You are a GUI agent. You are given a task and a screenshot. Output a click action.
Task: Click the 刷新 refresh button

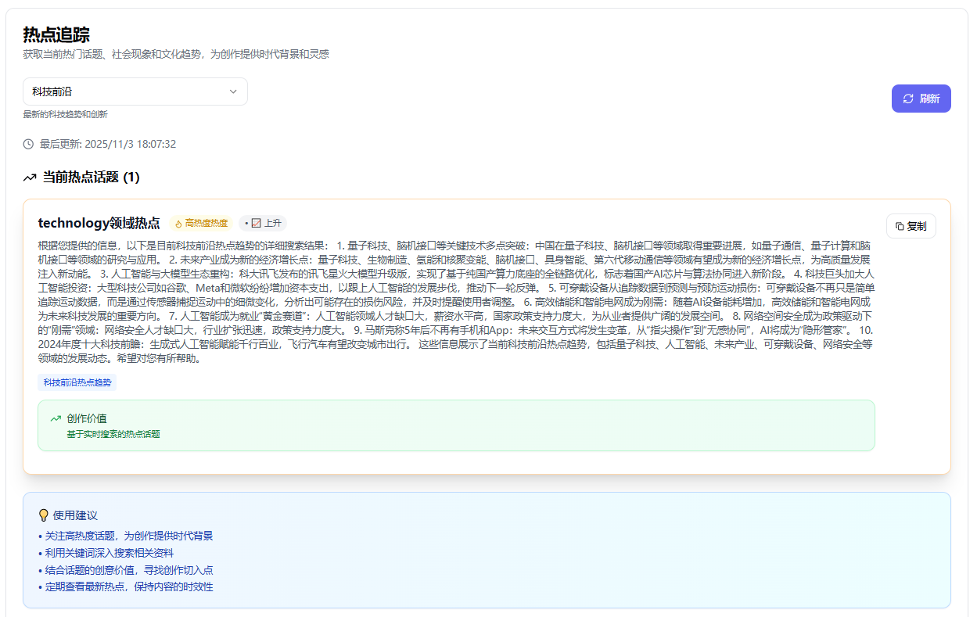pyautogui.click(x=921, y=99)
